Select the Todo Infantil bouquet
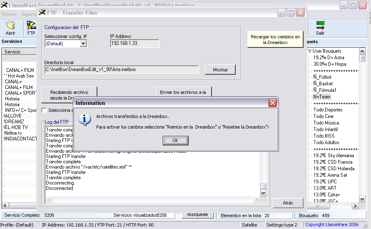The height and width of the screenshot is (229, 371). pos(326,129)
